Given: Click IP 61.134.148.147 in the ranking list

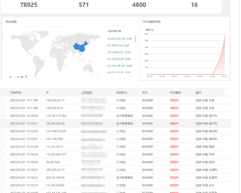Looking at the screenshot, I should [116, 66].
